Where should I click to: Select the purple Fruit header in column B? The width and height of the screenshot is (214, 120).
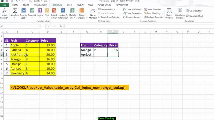tap(17, 41)
